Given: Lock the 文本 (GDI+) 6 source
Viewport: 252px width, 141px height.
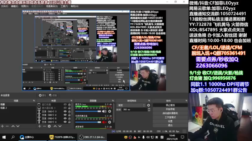Looking at the screenshot, I should tap(69, 115).
